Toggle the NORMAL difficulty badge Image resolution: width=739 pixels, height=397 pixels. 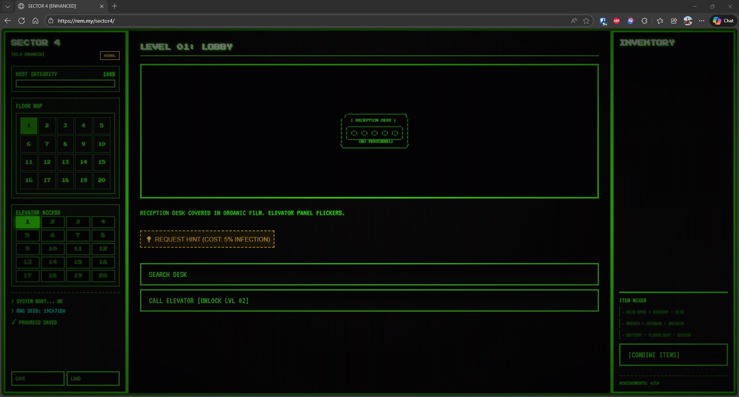(110, 55)
